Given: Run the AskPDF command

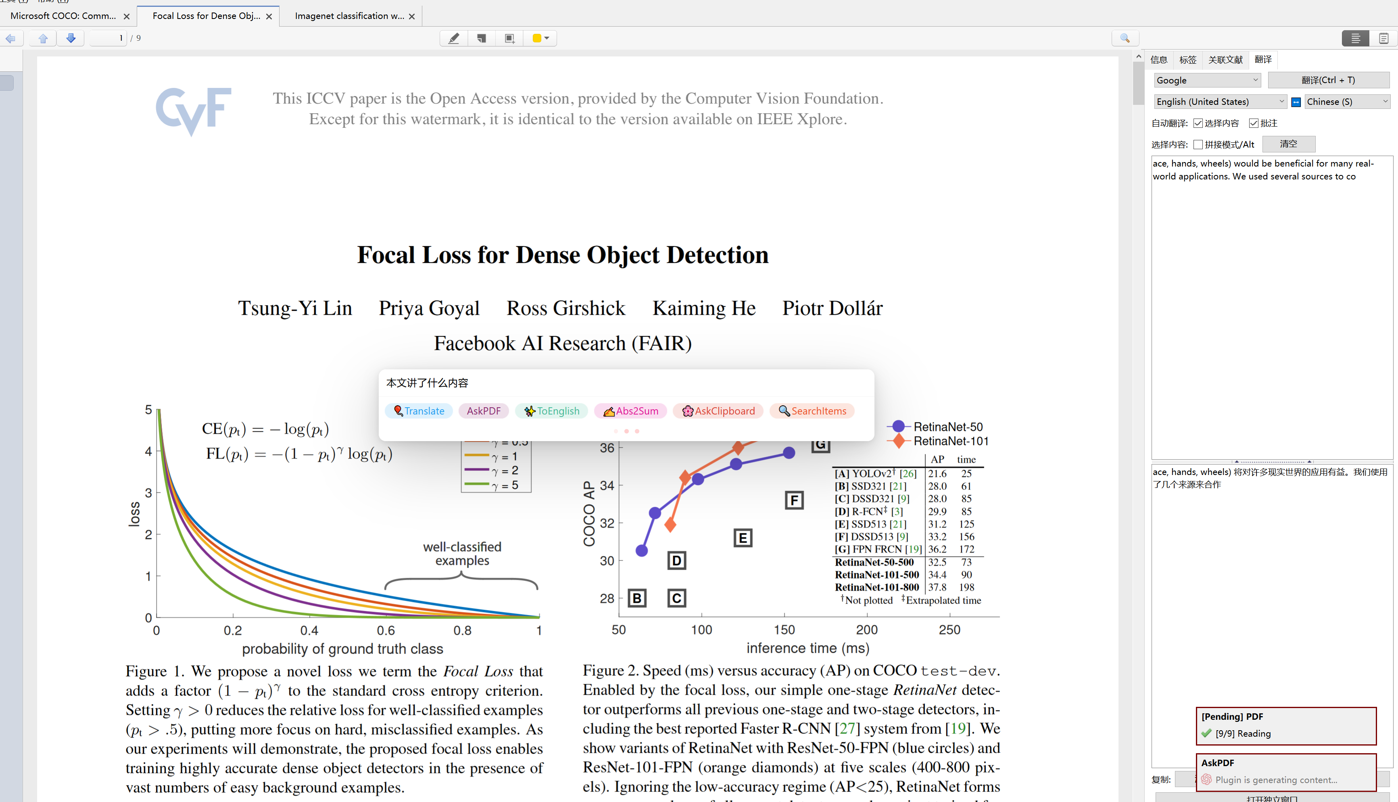Looking at the screenshot, I should tap(484, 411).
